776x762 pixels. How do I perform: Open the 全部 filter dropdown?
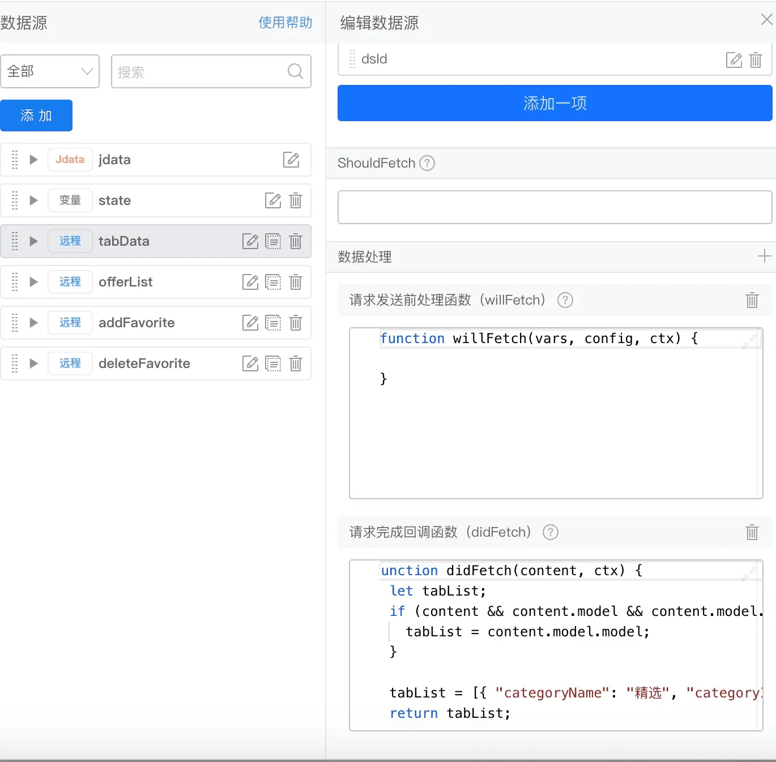click(50, 71)
